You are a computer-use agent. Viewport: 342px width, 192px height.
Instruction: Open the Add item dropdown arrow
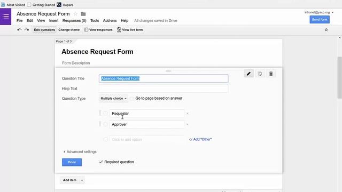[82, 180]
